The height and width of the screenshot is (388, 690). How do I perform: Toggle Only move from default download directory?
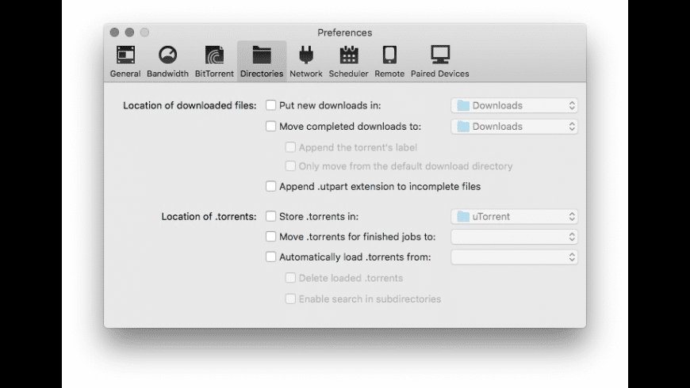[x=290, y=165]
